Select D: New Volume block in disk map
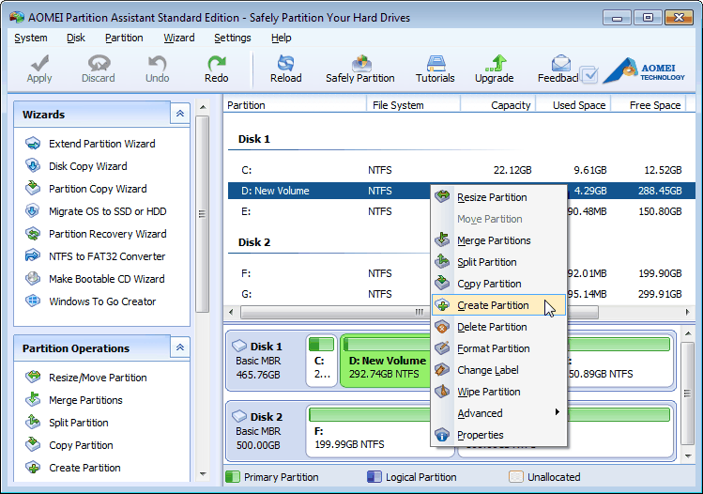 (x=386, y=361)
